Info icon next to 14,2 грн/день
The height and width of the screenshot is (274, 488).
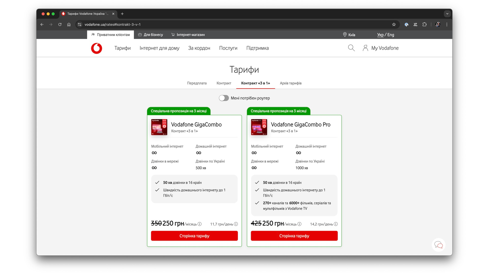pyautogui.click(x=336, y=224)
